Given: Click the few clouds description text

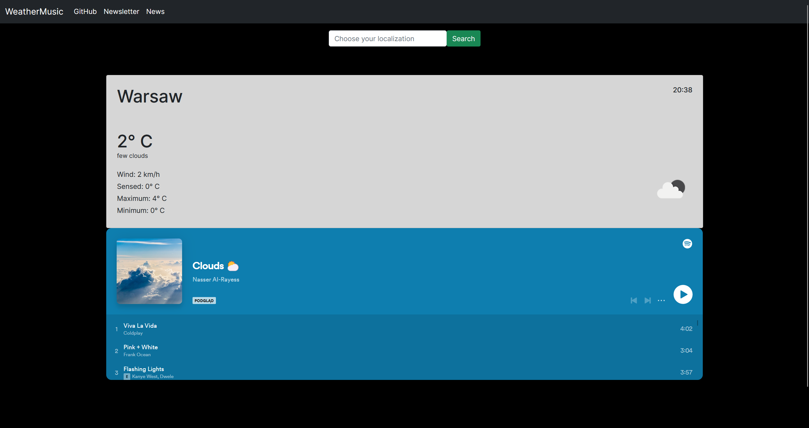Looking at the screenshot, I should pyautogui.click(x=132, y=156).
